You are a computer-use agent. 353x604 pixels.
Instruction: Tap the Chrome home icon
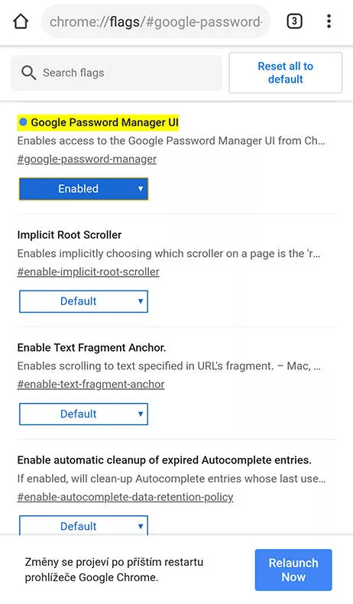21,21
